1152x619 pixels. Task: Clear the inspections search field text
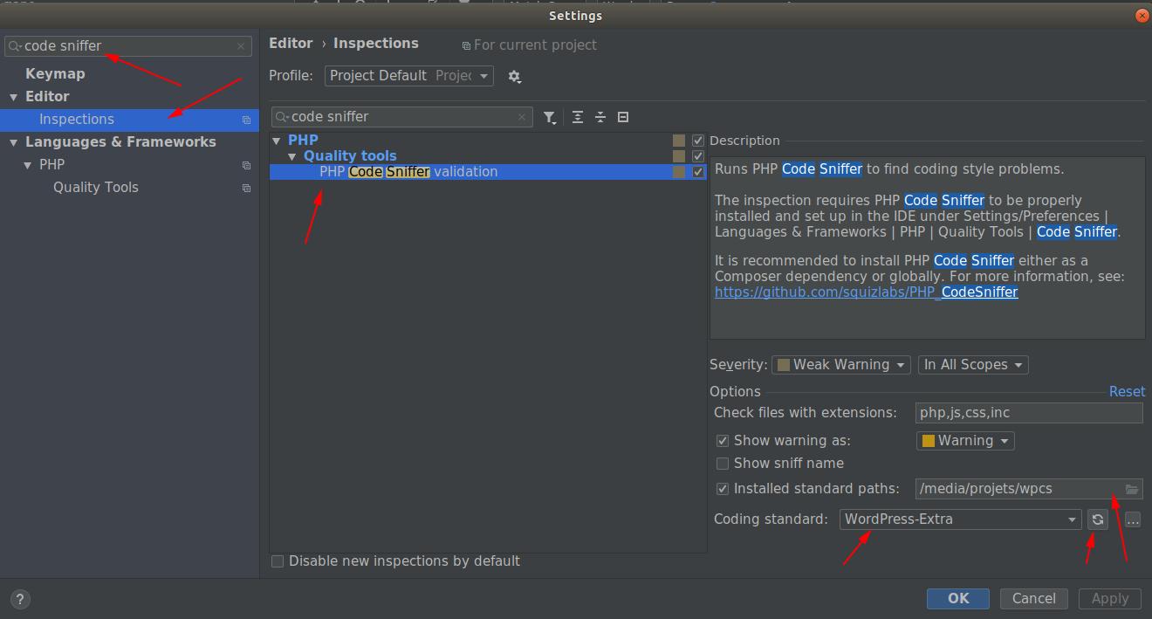[522, 117]
